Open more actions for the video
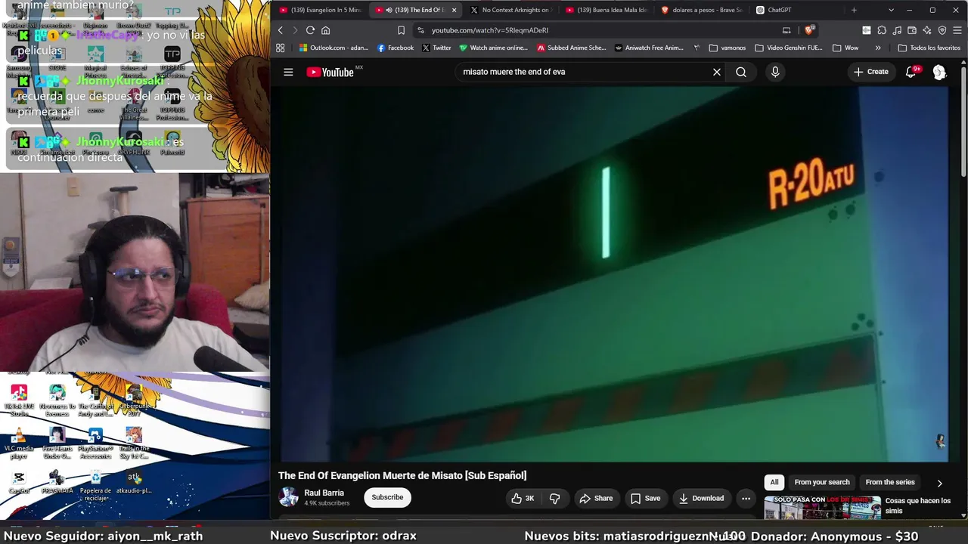This screenshot has height=544, width=968. [x=746, y=498]
